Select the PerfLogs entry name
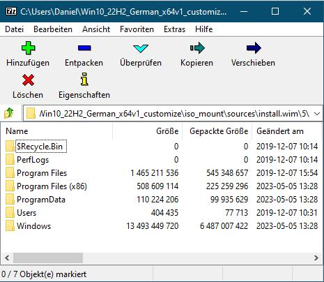Screen dimensions: 324x282 33,160
